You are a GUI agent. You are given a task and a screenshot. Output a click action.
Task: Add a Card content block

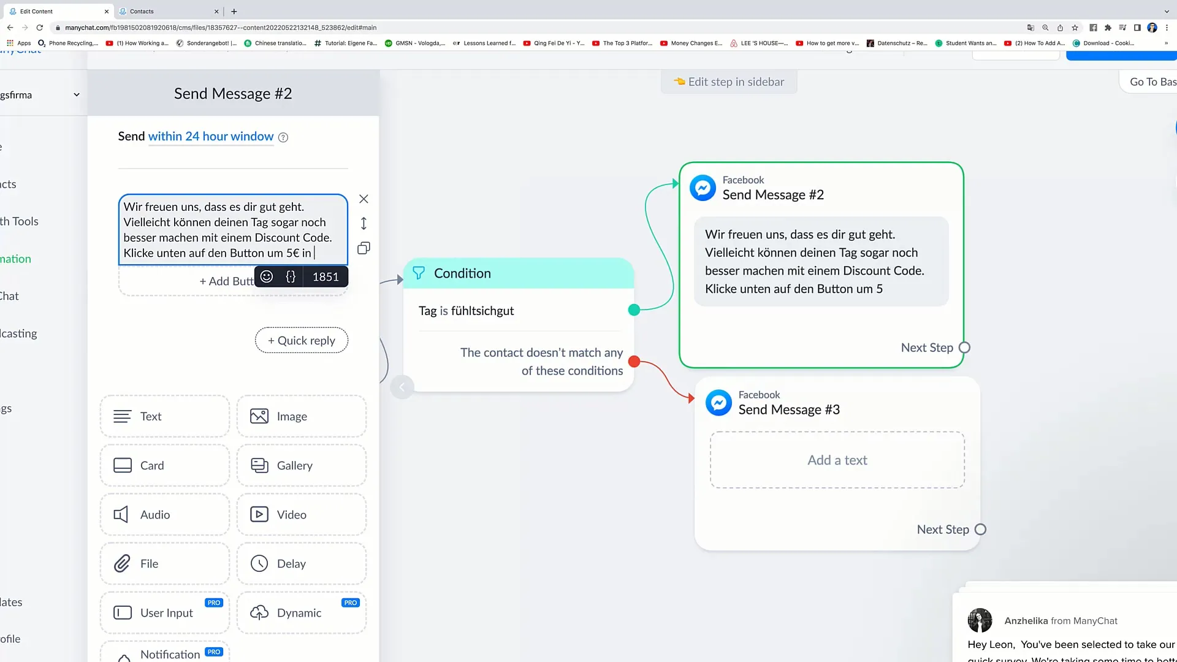165,465
